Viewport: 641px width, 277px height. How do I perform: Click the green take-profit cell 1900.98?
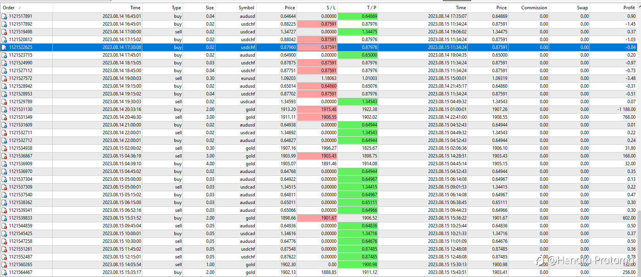[x=358, y=265]
